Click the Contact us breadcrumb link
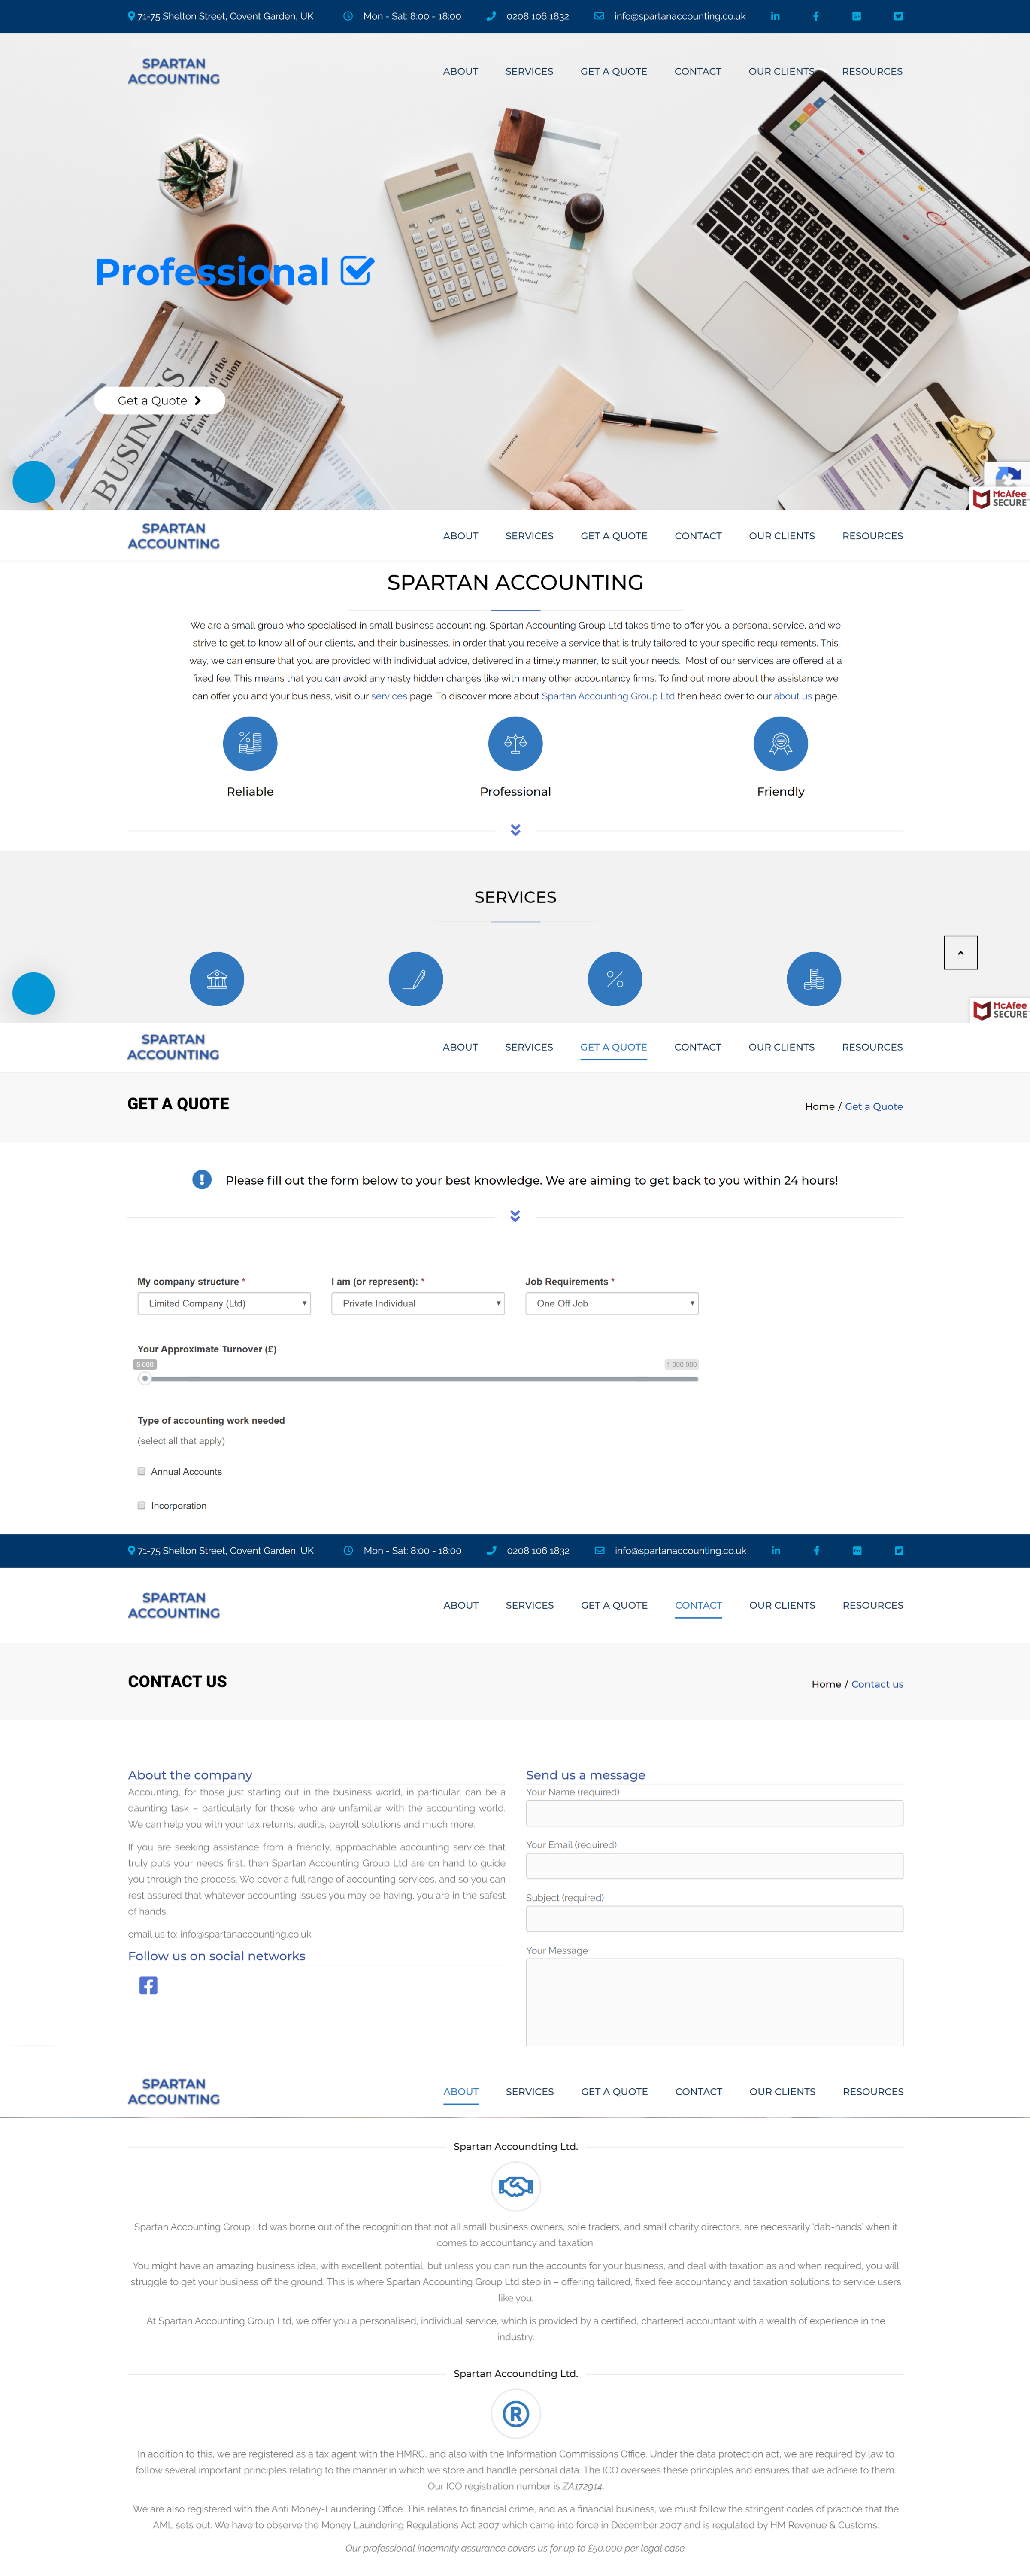 [x=877, y=1685]
